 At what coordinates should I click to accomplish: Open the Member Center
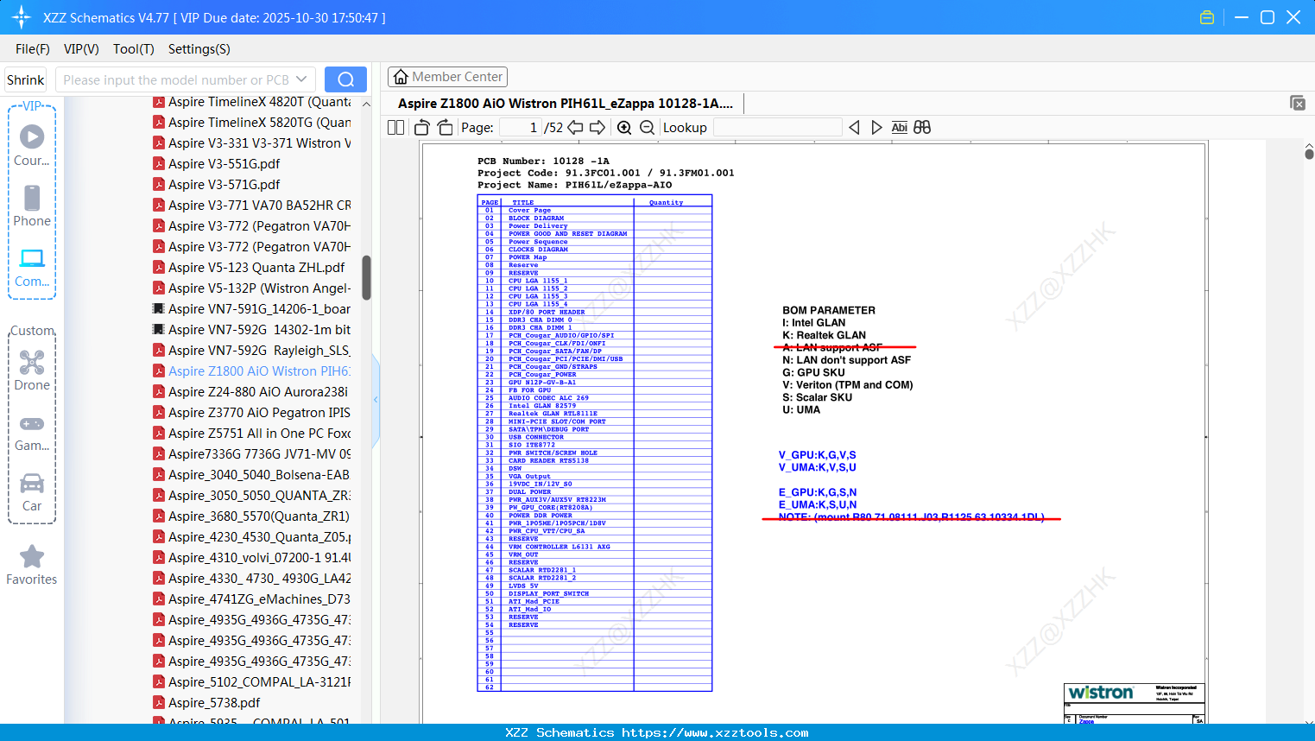click(447, 77)
